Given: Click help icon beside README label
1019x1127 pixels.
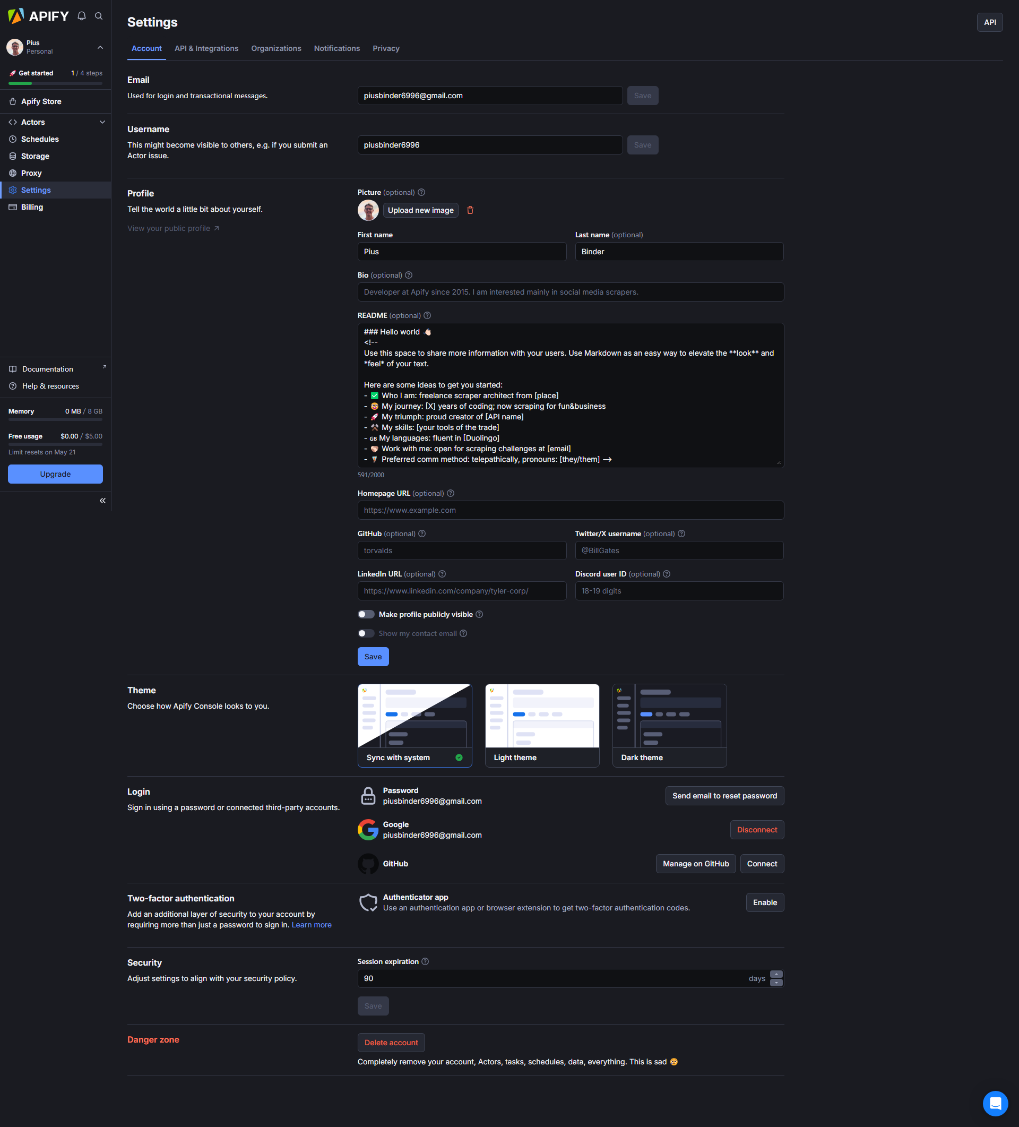Looking at the screenshot, I should (x=428, y=315).
